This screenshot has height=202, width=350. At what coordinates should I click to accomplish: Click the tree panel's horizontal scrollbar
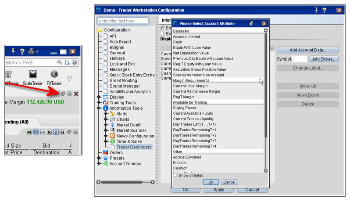point(121,182)
